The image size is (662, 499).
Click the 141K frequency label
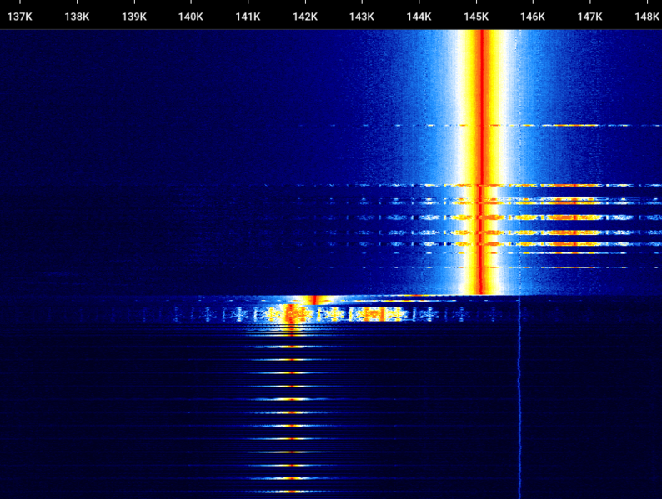(248, 17)
